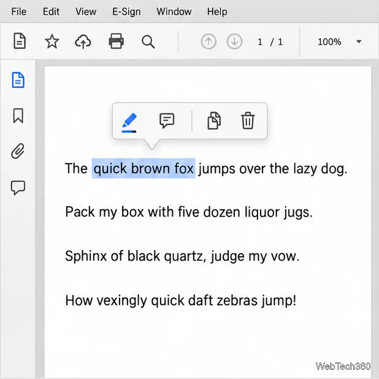Open the find text search tool

(x=148, y=42)
